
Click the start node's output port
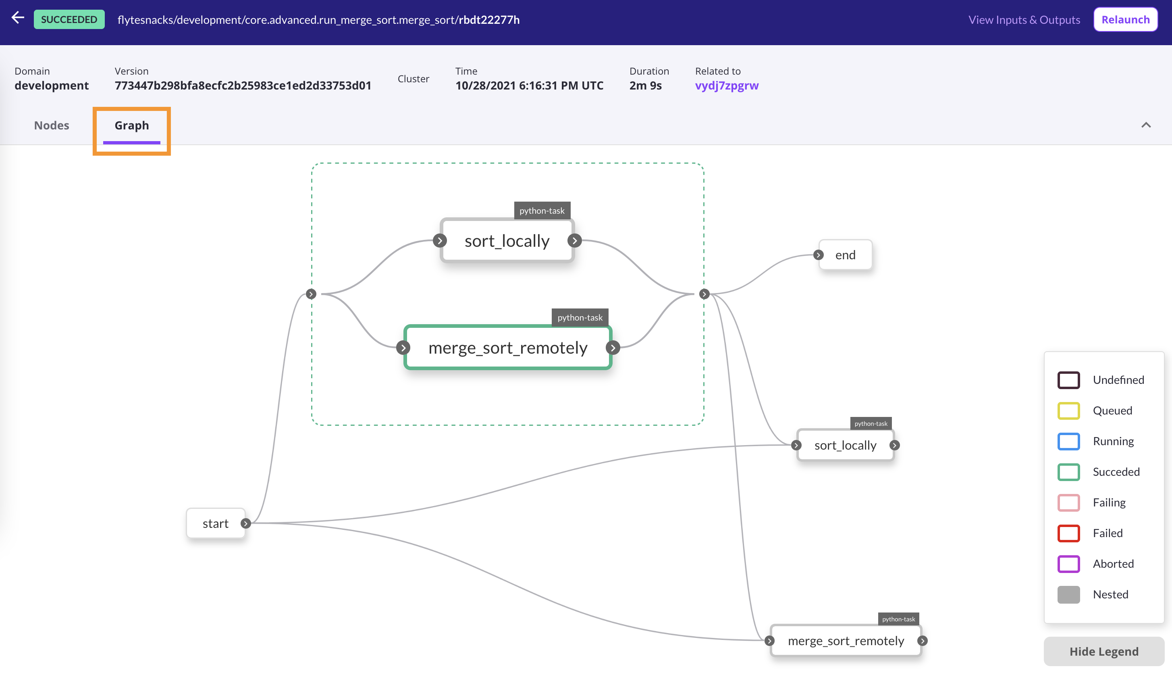[x=245, y=523]
